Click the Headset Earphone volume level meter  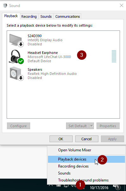[x=114, y=56]
